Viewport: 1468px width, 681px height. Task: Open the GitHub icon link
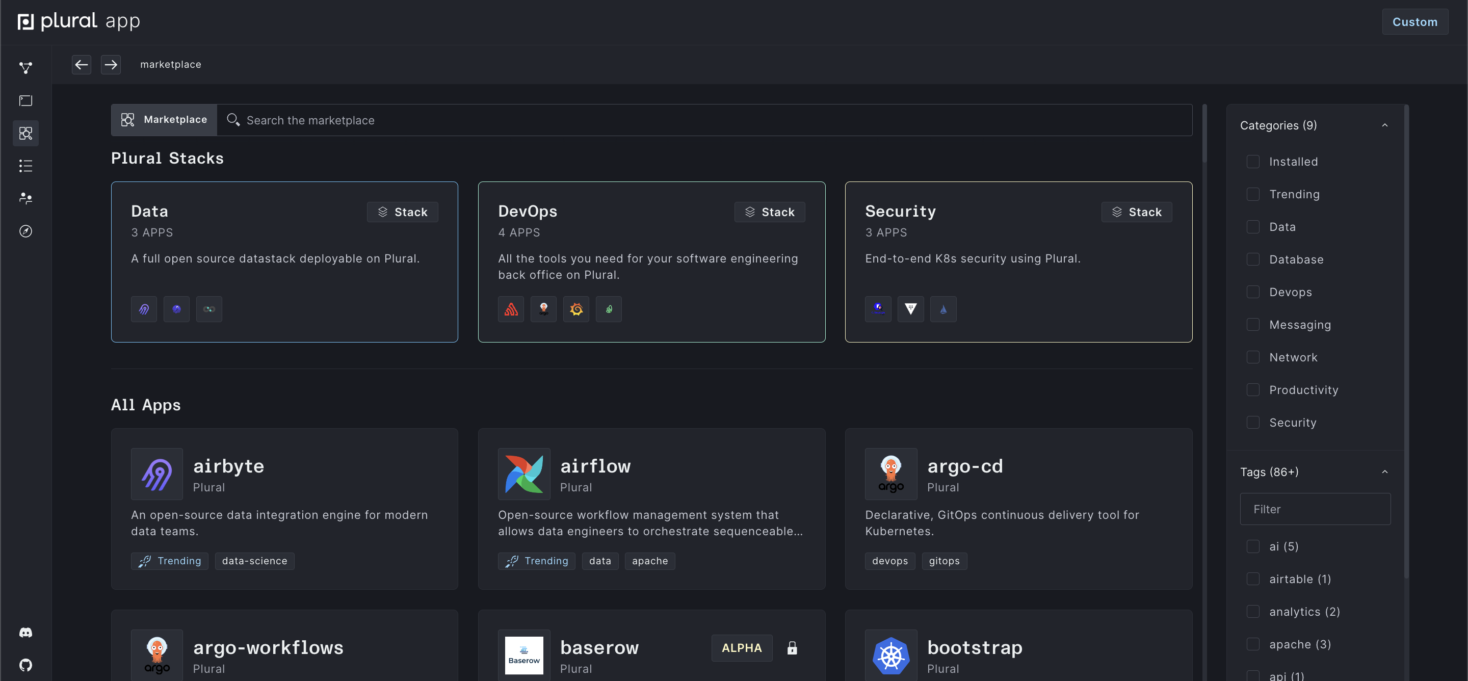point(25,665)
